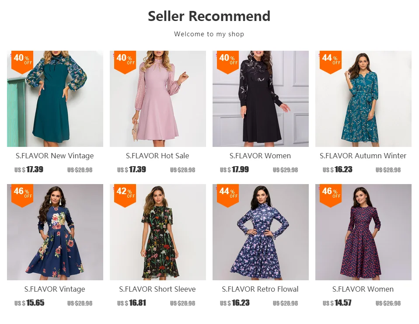Open the pink dress product photo
419x324 pixels.
[x=157, y=98]
